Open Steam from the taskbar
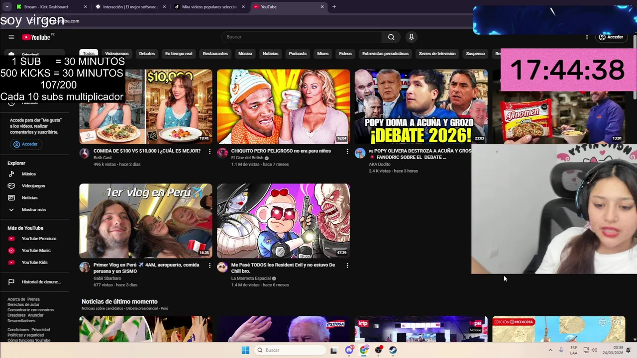 [x=393, y=350]
